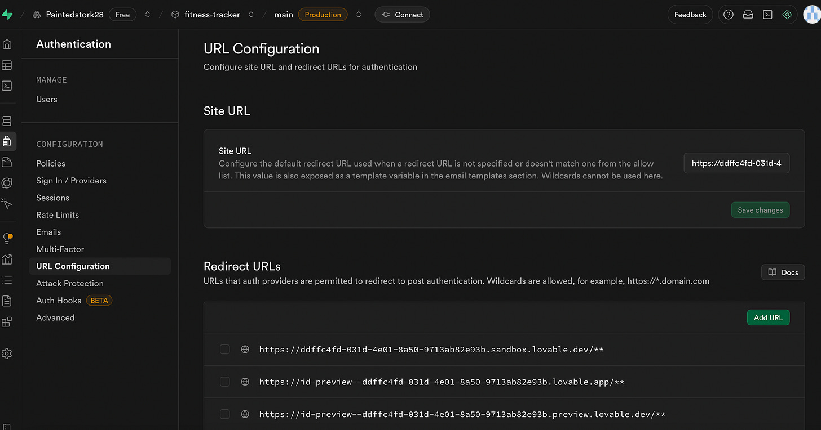821x430 pixels.
Task: Open the main branch switcher chevron
Action: coord(359,15)
